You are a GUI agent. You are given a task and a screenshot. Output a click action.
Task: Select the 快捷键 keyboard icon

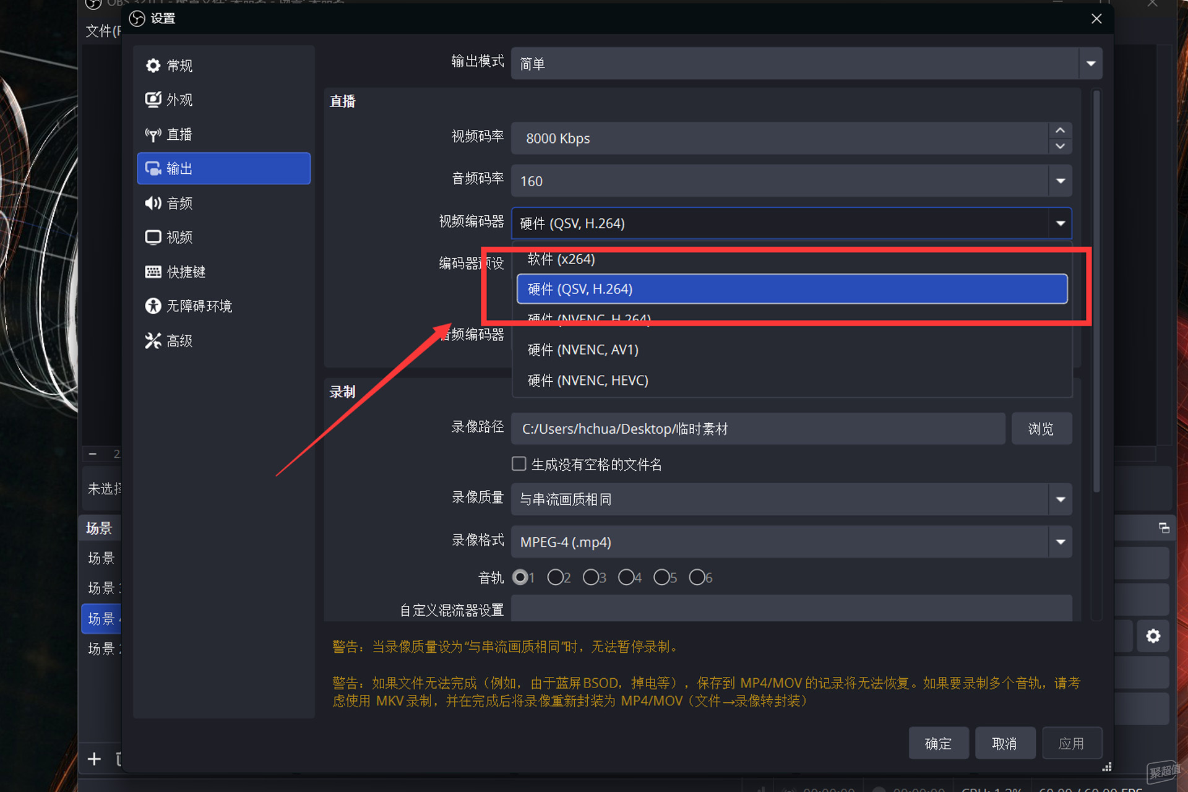153,272
